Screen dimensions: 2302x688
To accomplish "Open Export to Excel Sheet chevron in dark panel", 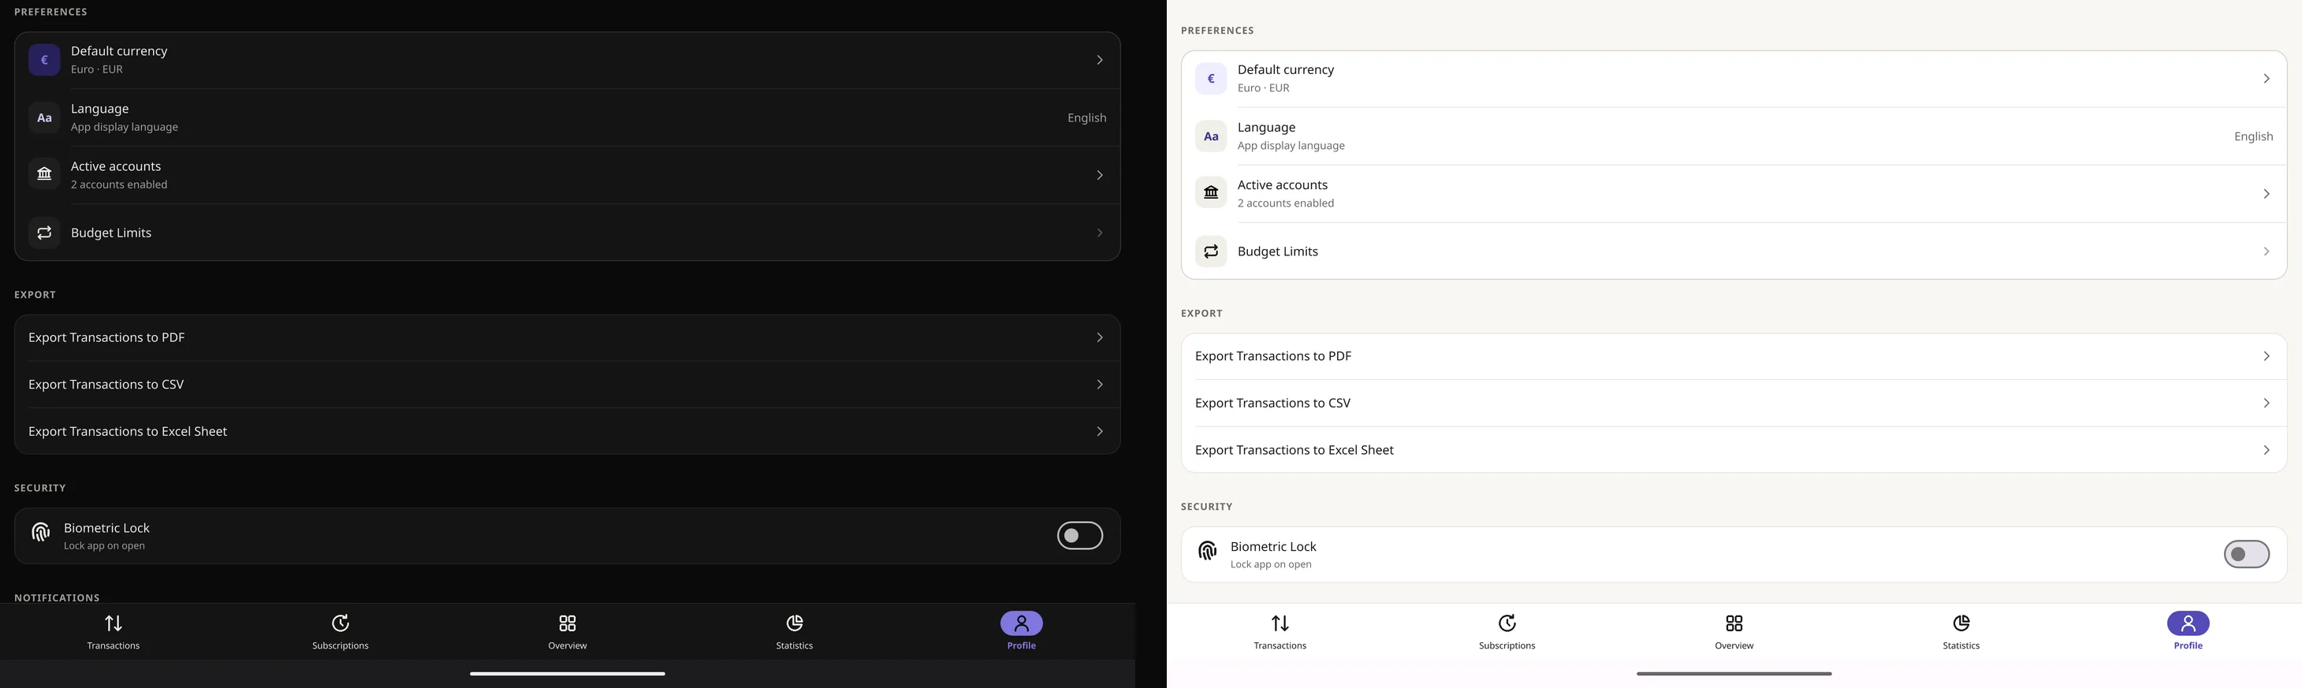I will (x=1099, y=432).
